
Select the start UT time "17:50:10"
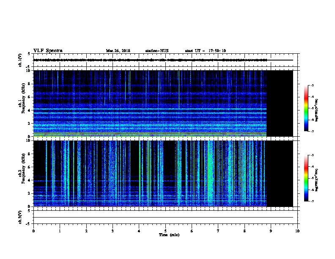[217, 51]
